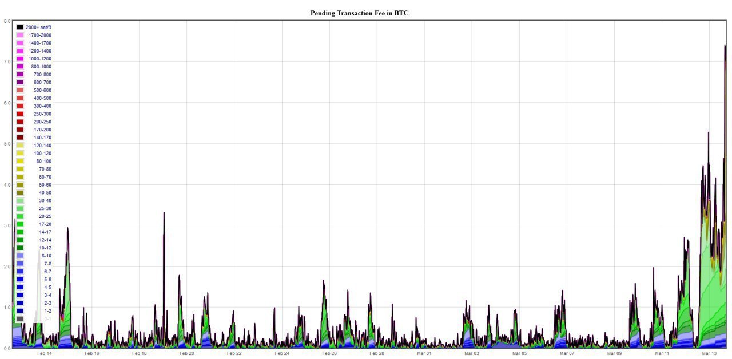Toggle the 140-170 legend swatch

point(20,138)
